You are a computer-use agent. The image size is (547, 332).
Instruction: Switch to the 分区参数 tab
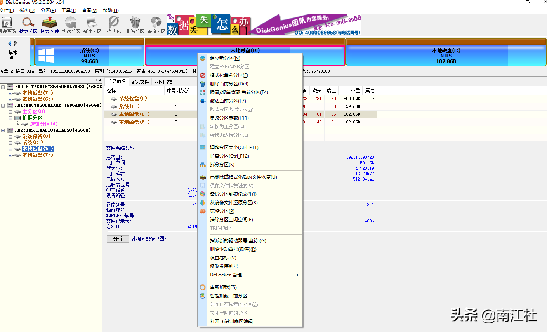pyautogui.click(x=117, y=82)
